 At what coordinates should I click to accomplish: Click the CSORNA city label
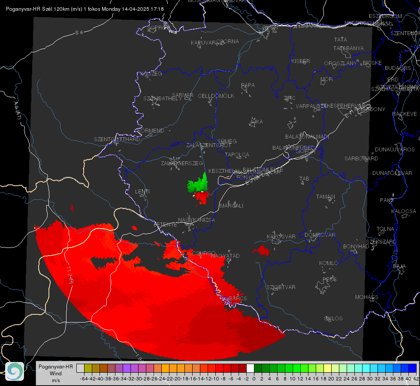[x=228, y=42]
